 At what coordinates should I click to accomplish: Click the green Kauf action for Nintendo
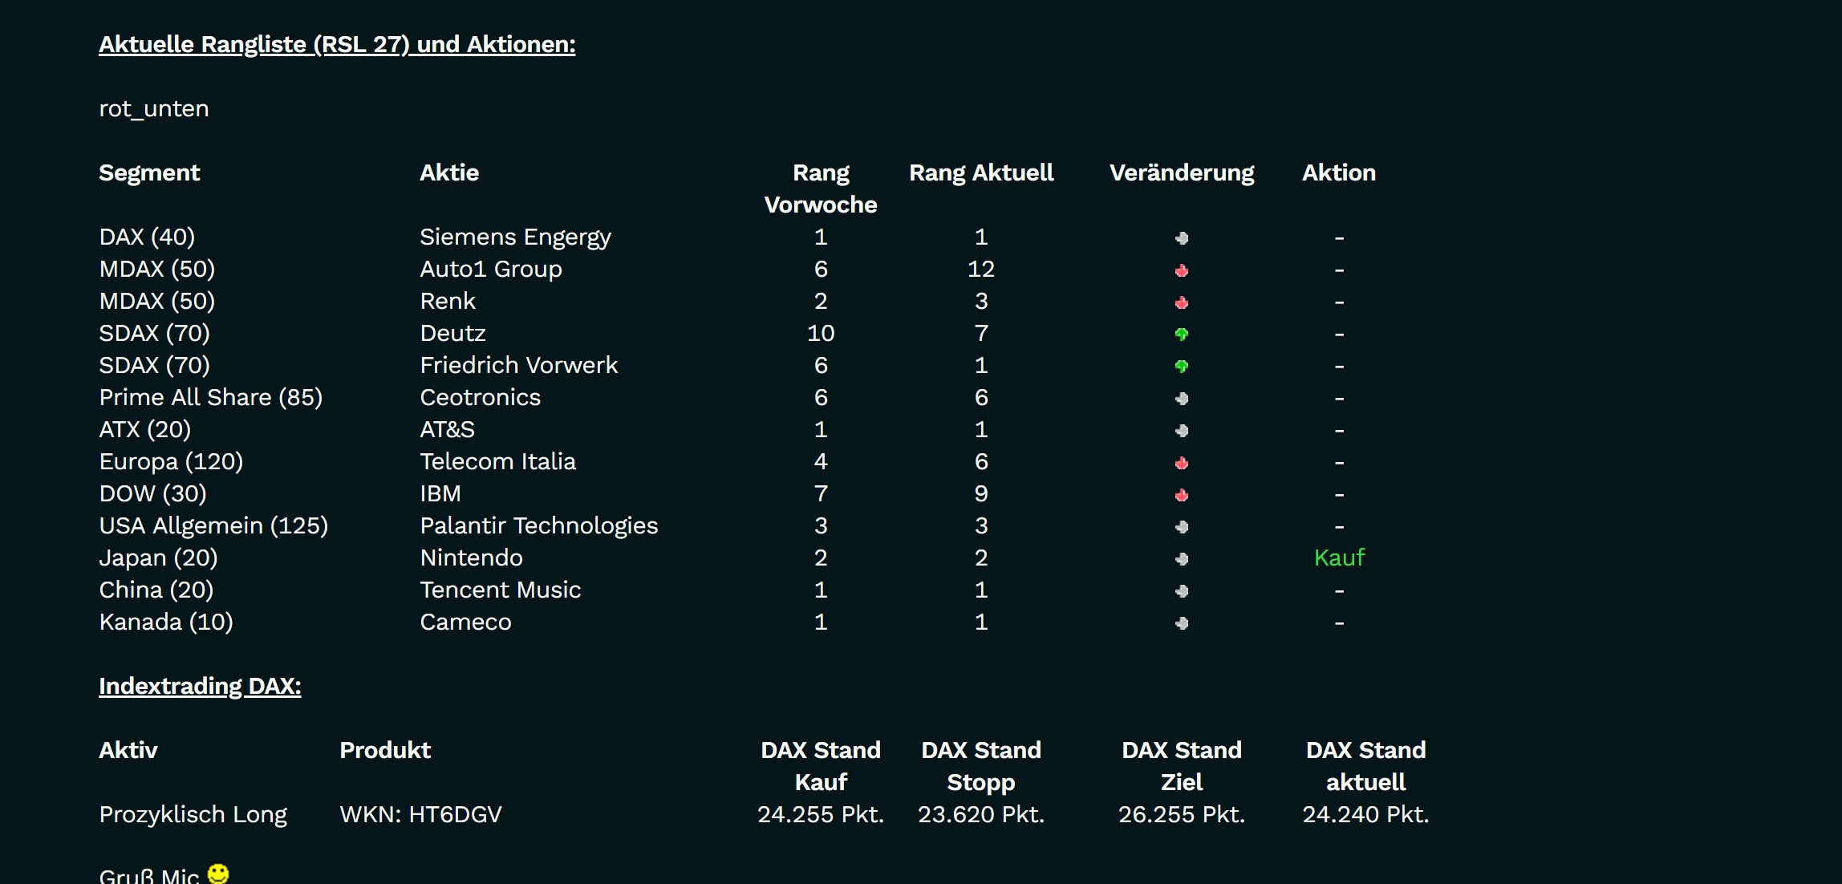pos(1339,558)
